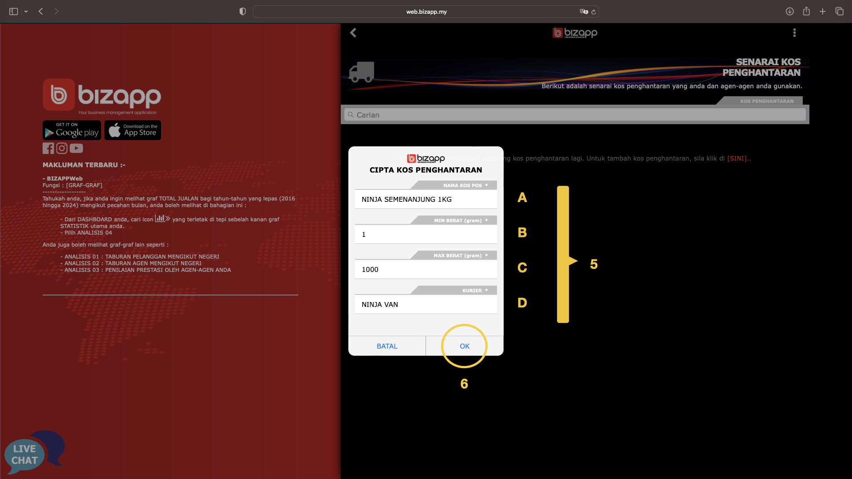Click the ANALISIS 01 line
852x479 pixels.
pos(140,256)
